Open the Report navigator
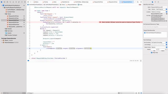Viewport: 168px width, 94px height. [25, 2]
